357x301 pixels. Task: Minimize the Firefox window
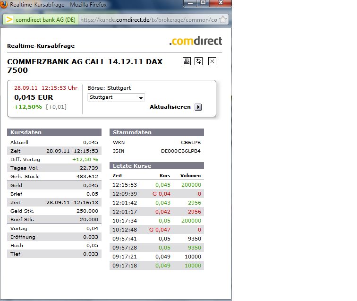191,3
